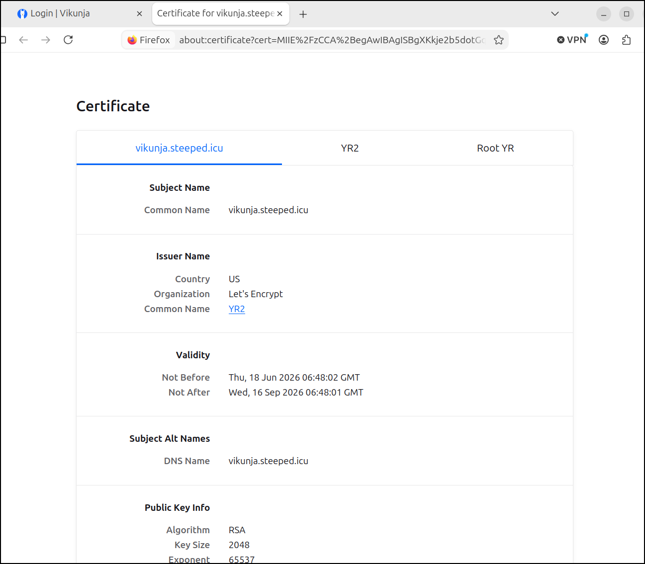Click the browser back arrow
This screenshot has width=645, height=564.
(23, 40)
